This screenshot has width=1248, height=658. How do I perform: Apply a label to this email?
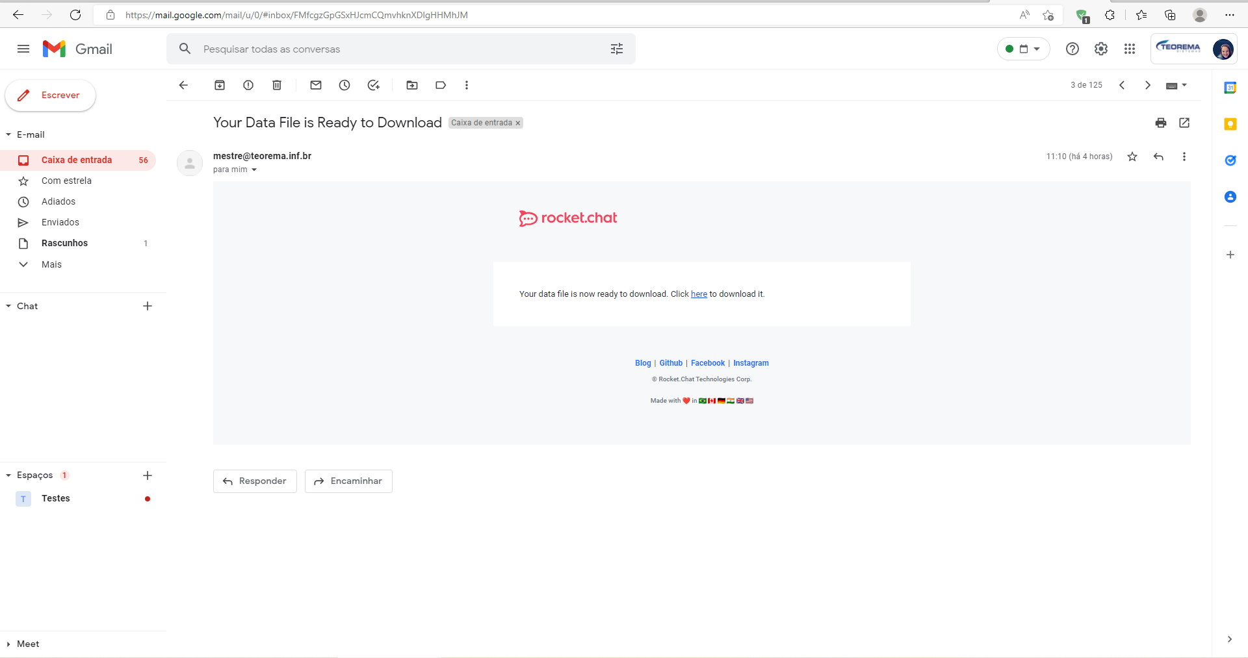(x=441, y=85)
